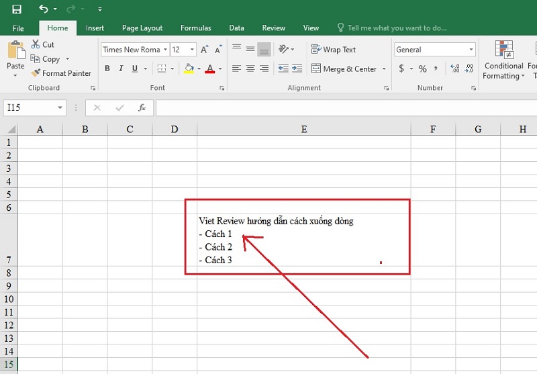Viewport: 537px width, 374px height.
Task: Increase the font size
Action: tap(205, 50)
